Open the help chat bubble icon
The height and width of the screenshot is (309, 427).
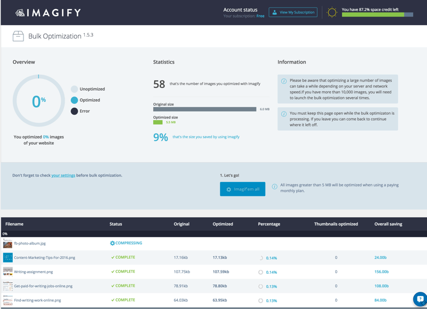point(420,299)
